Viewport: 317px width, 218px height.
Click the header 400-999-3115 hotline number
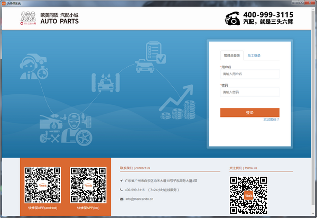(x=268, y=15)
